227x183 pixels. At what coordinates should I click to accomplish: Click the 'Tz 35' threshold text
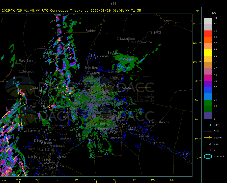point(136,11)
